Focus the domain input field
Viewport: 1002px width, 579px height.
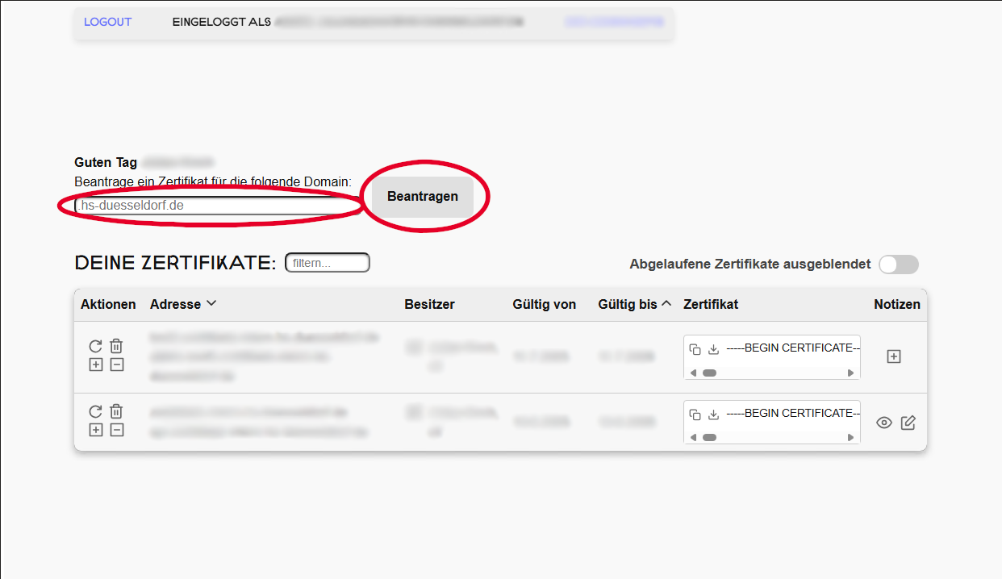tap(218, 206)
